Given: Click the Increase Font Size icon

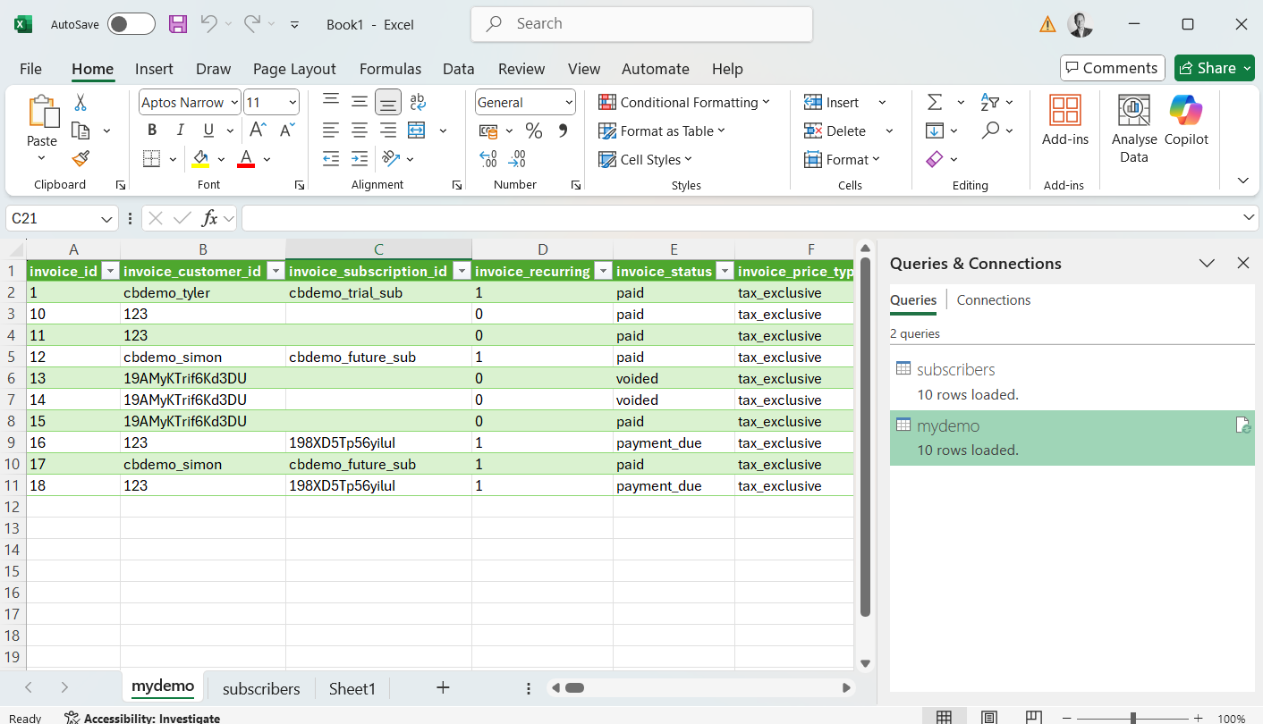Looking at the screenshot, I should point(258,130).
